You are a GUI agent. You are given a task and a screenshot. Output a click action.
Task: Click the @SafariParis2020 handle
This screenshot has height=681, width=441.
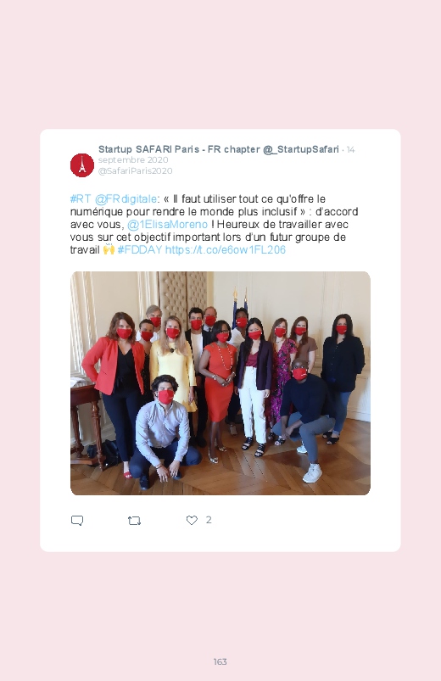135,171
